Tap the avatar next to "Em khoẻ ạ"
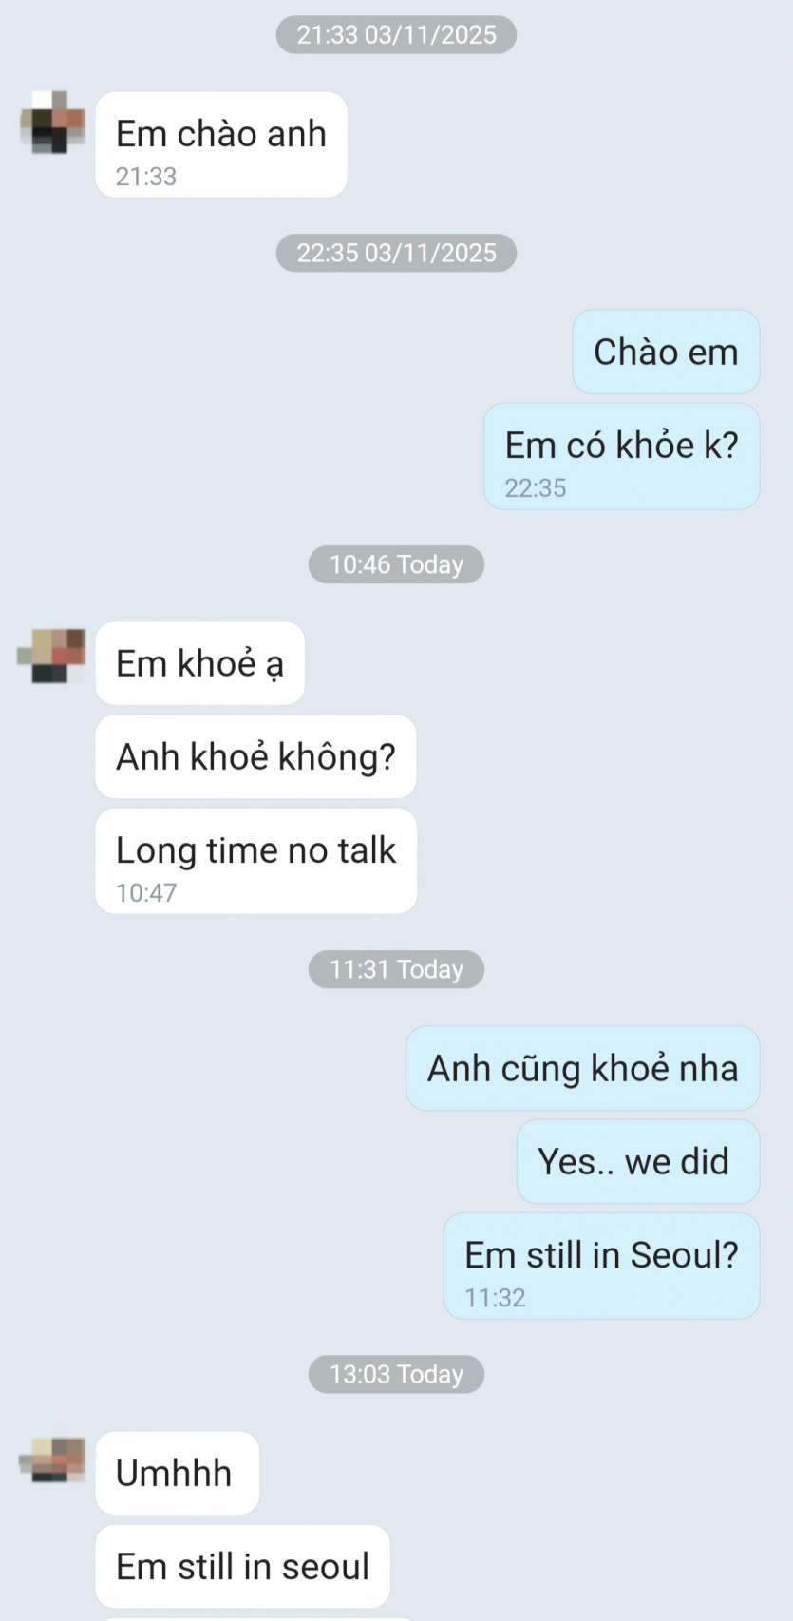The height and width of the screenshot is (1621, 793). click(52, 655)
